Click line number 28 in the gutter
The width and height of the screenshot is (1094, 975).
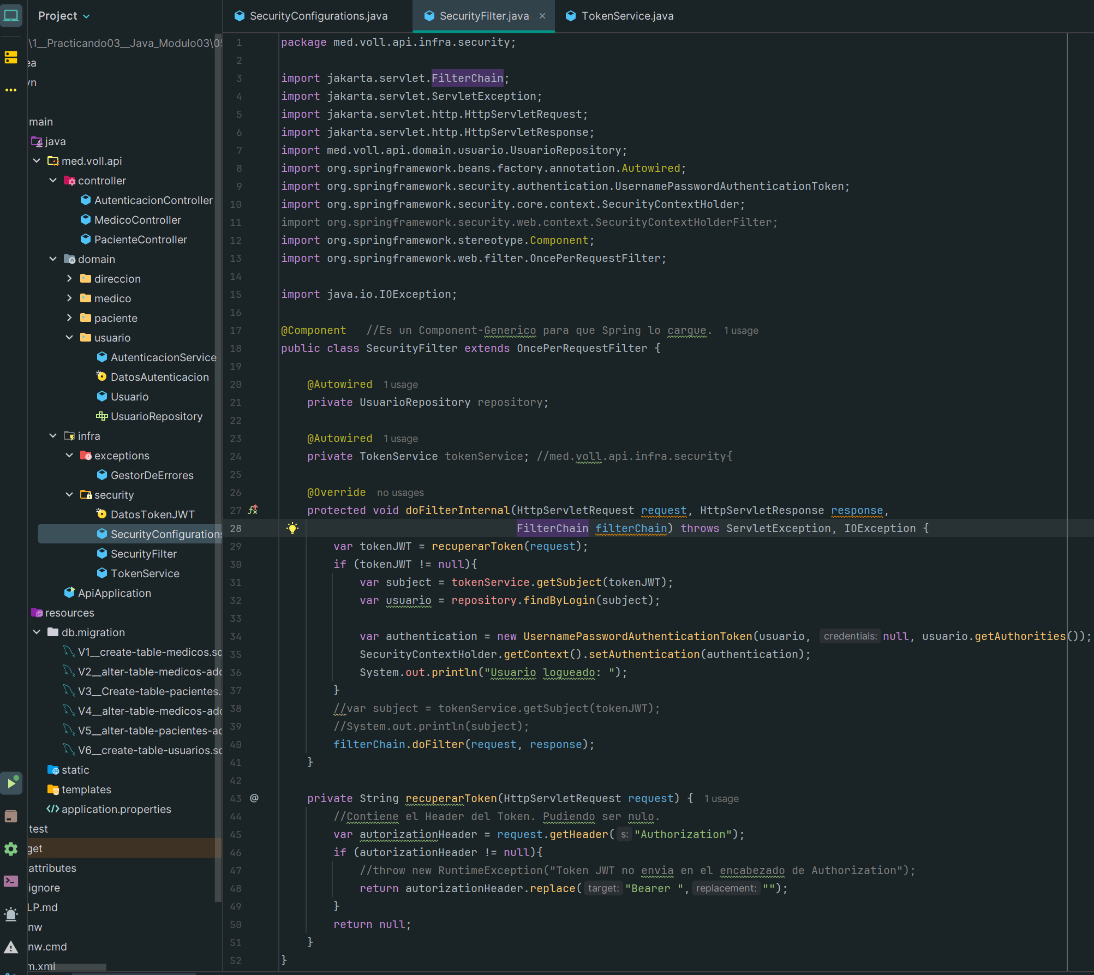tap(236, 528)
